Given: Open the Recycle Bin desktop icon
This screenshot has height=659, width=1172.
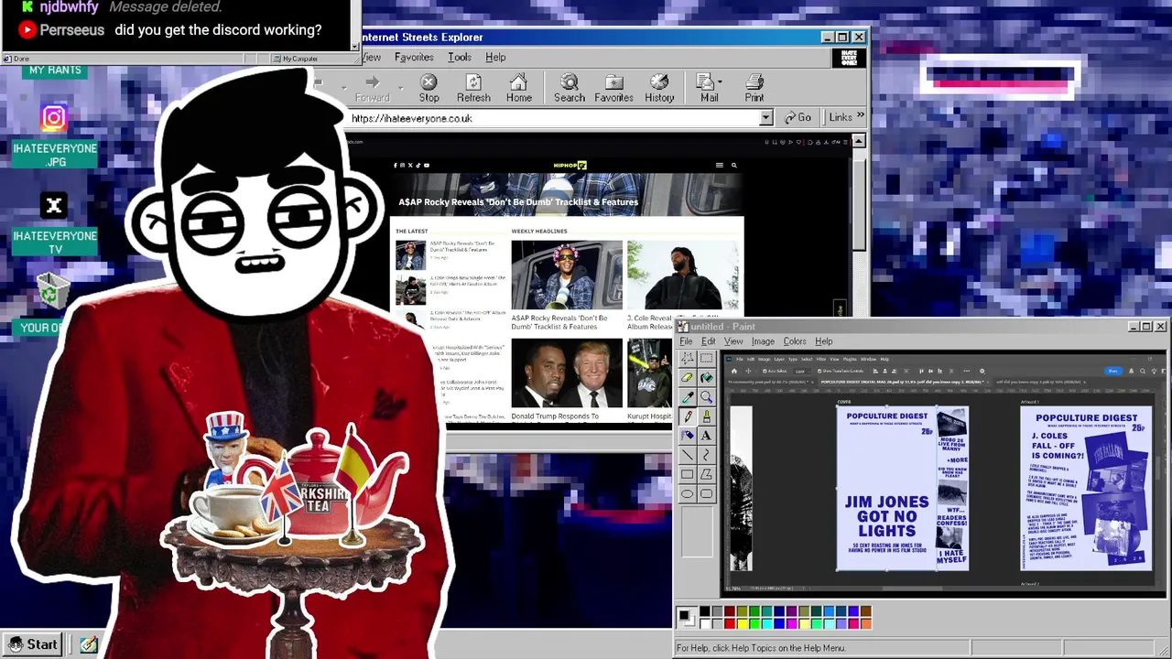Looking at the screenshot, I should [x=52, y=292].
